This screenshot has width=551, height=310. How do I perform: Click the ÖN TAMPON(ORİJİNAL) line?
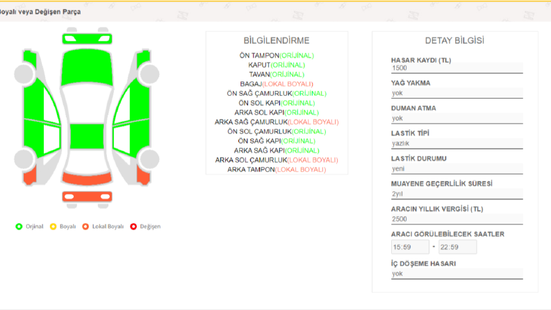[277, 56]
